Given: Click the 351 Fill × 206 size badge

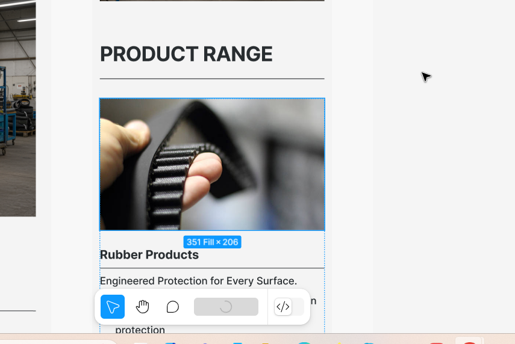Looking at the screenshot, I should [212, 242].
